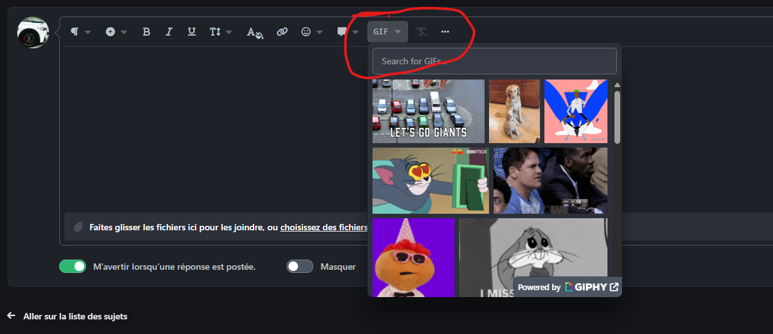This screenshot has height=334, width=773.
Task: Click the user avatar car picture
Action: [33, 33]
